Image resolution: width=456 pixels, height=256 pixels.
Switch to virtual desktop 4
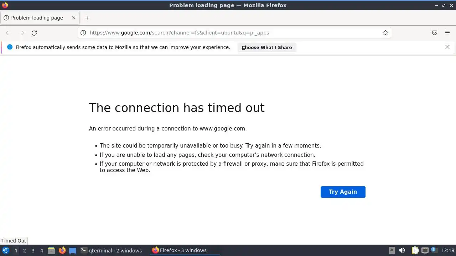point(41,251)
